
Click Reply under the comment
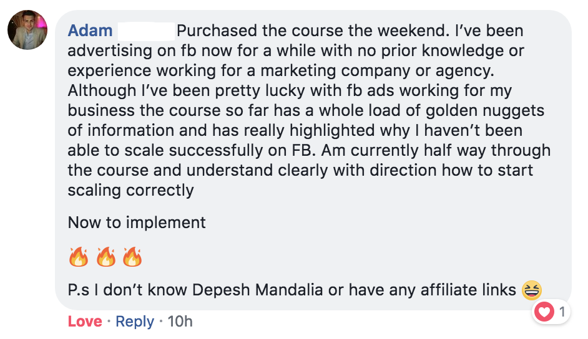135,322
